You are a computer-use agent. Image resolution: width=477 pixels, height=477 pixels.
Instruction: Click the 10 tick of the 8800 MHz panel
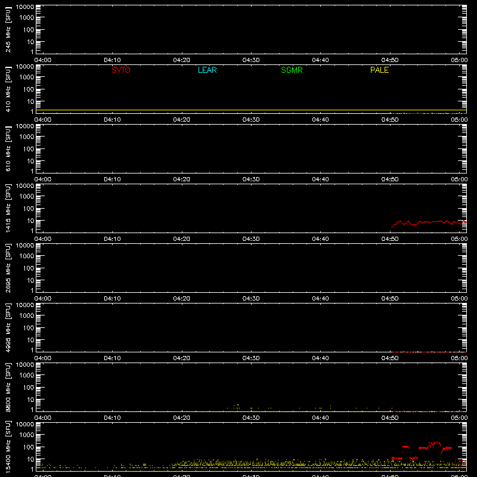pos(30,399)
